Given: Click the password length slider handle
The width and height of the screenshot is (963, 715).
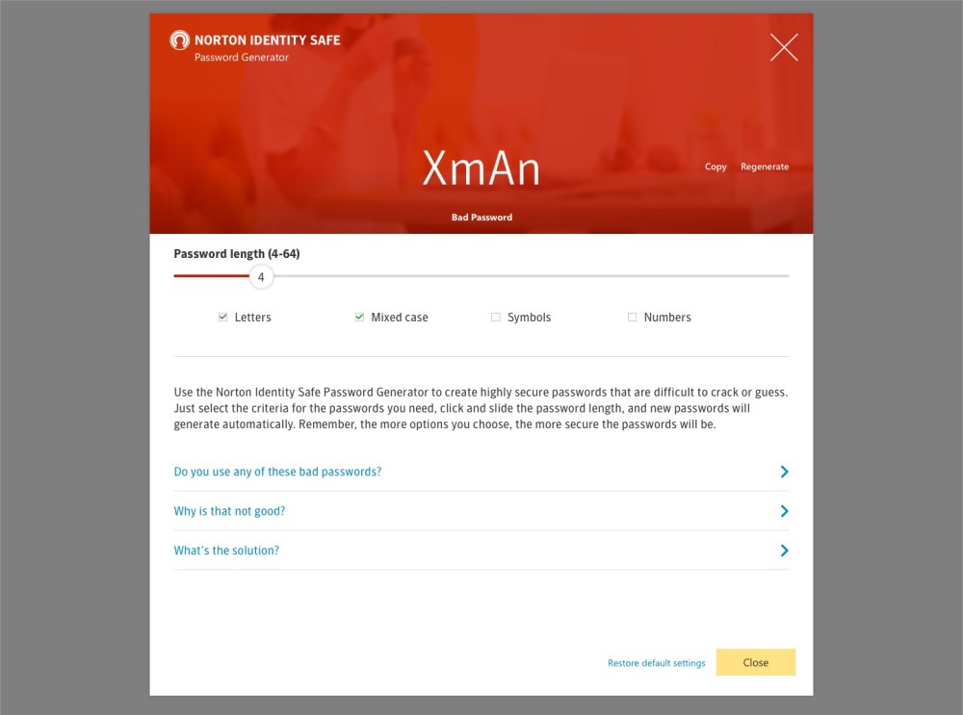Looking at the screenshot, I should click(261, 277).
